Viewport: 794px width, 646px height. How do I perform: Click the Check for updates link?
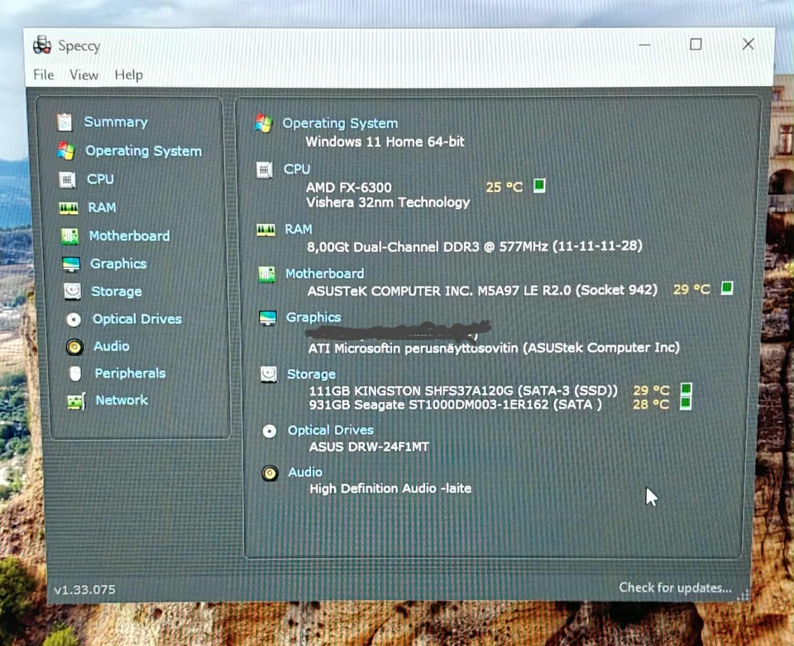675,588
